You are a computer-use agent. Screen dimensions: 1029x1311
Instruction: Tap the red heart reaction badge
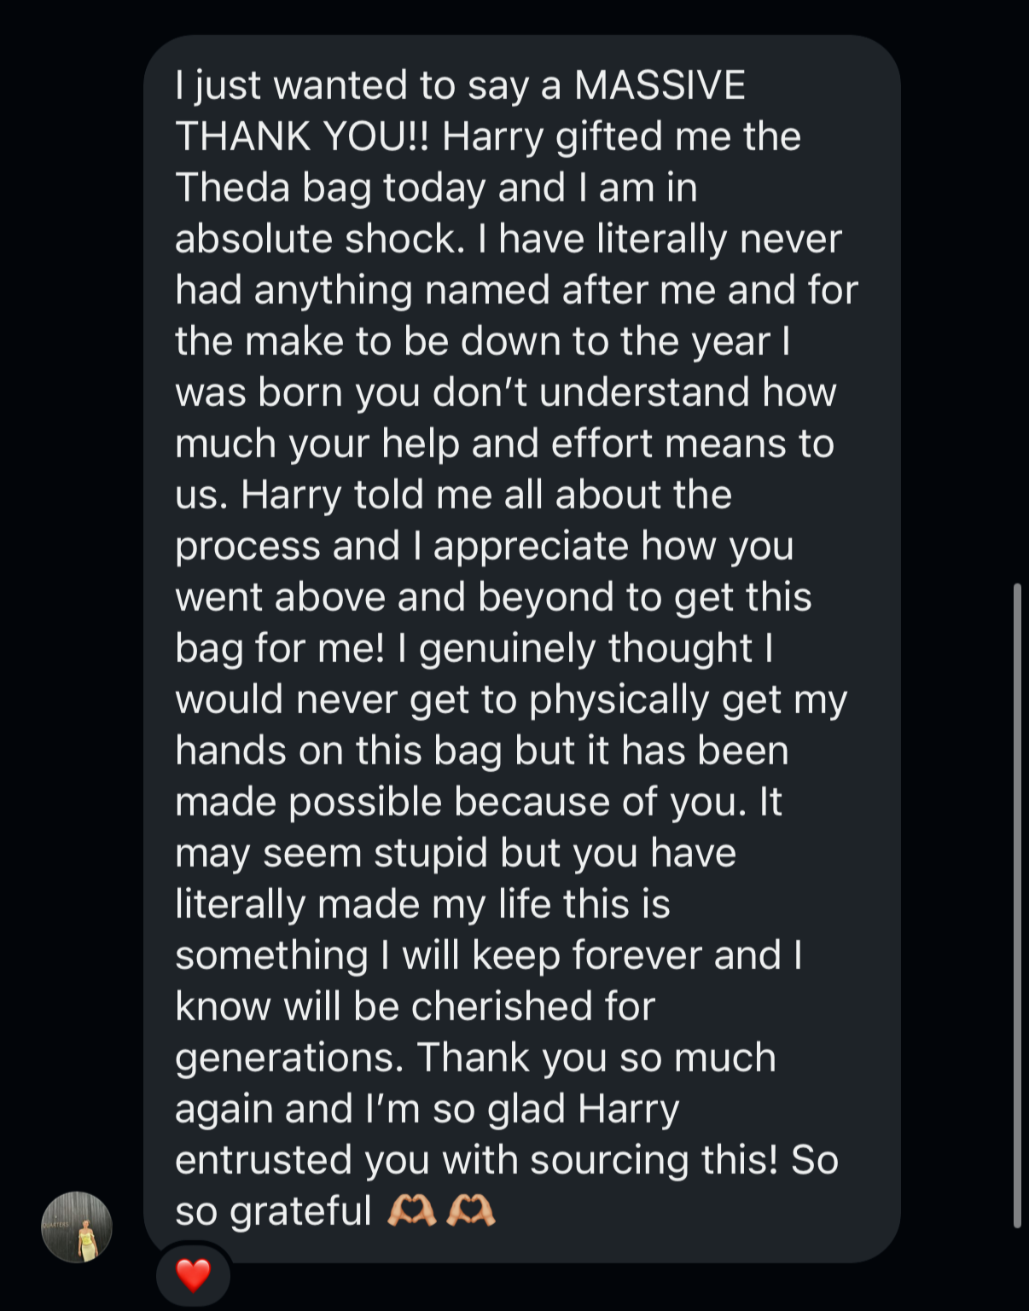click(x=193, y=1275)
